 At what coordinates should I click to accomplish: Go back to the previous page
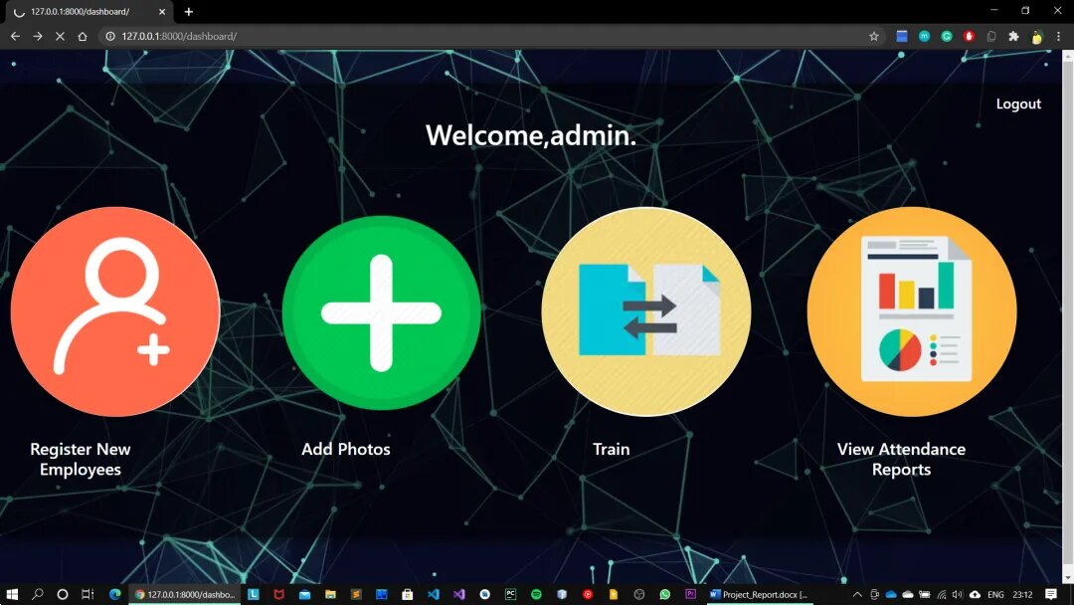(15, 36)
